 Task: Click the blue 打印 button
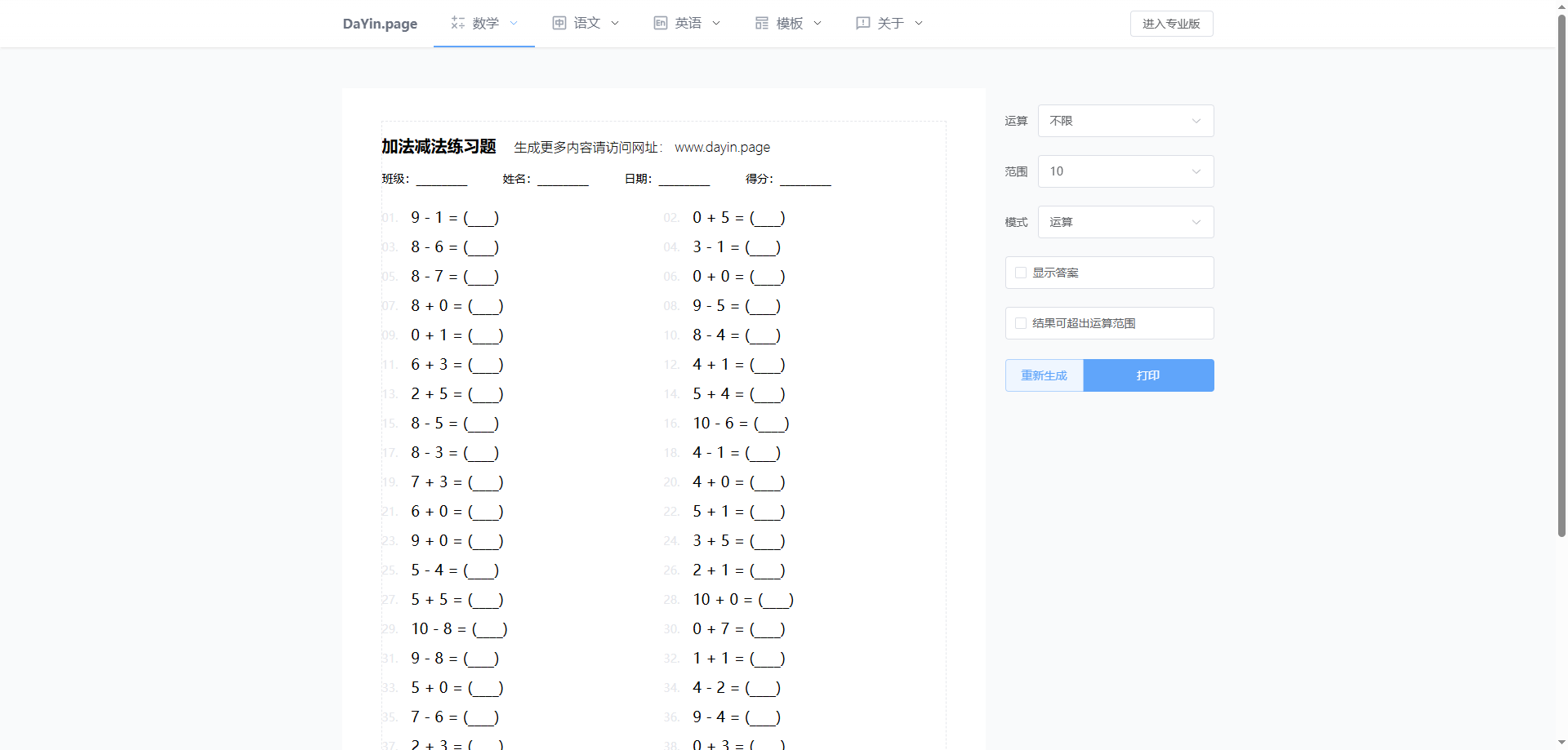[x=1148, y=375]
